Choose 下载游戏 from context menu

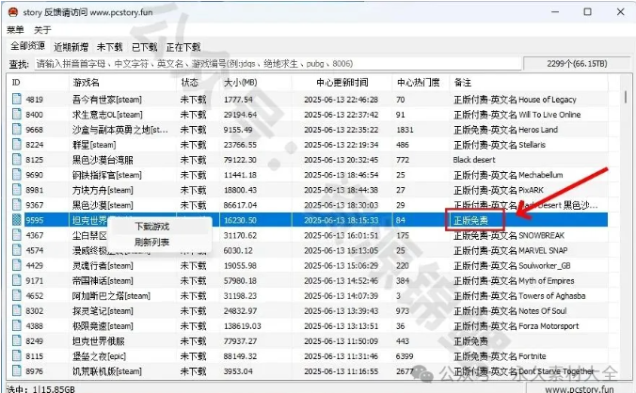(x=151, y=226)
